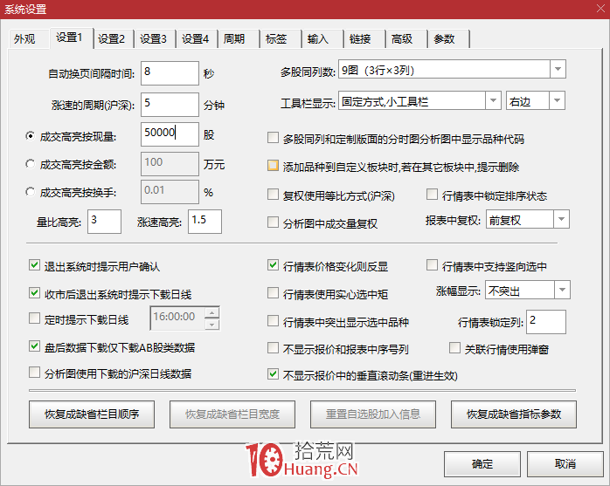Viewport: 610px width, 486px height.
Task: Enable 定时提示下载日线 checkbox
Action: (x=34, y=318)
